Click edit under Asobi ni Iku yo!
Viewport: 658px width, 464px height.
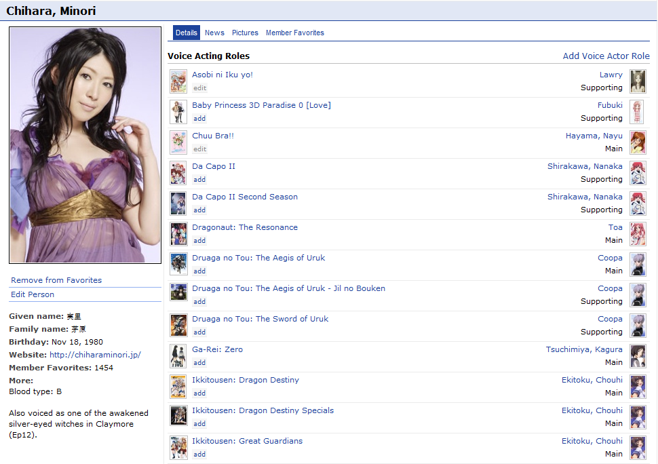pyautogui.click(x=199, y=88)
